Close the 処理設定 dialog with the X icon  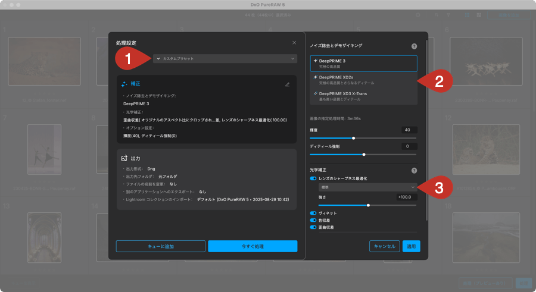(294, 43)
